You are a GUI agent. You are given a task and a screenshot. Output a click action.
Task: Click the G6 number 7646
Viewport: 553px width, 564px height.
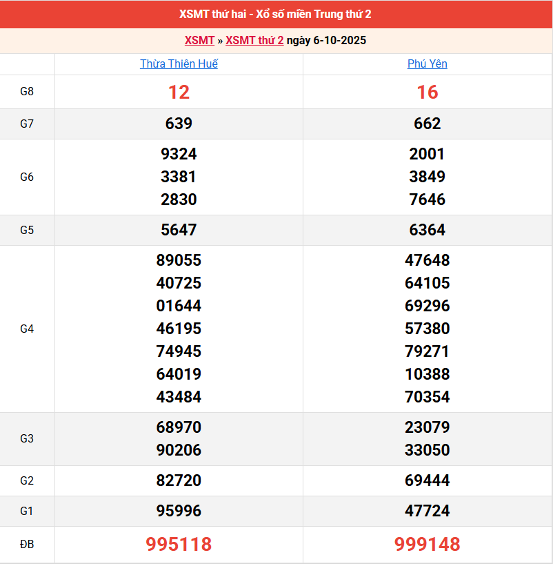(428, 200)
